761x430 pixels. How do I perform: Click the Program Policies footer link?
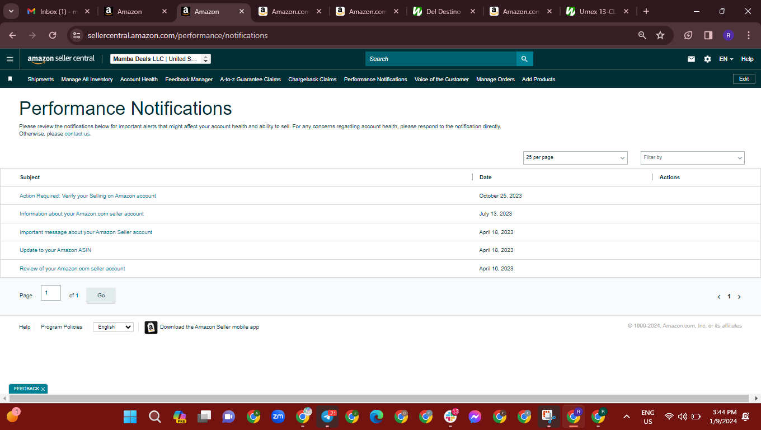[x=62, y=327]
